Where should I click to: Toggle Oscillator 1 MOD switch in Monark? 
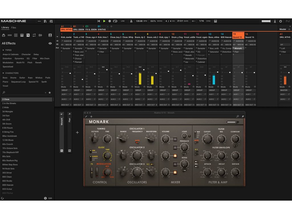tap(137, 143)
